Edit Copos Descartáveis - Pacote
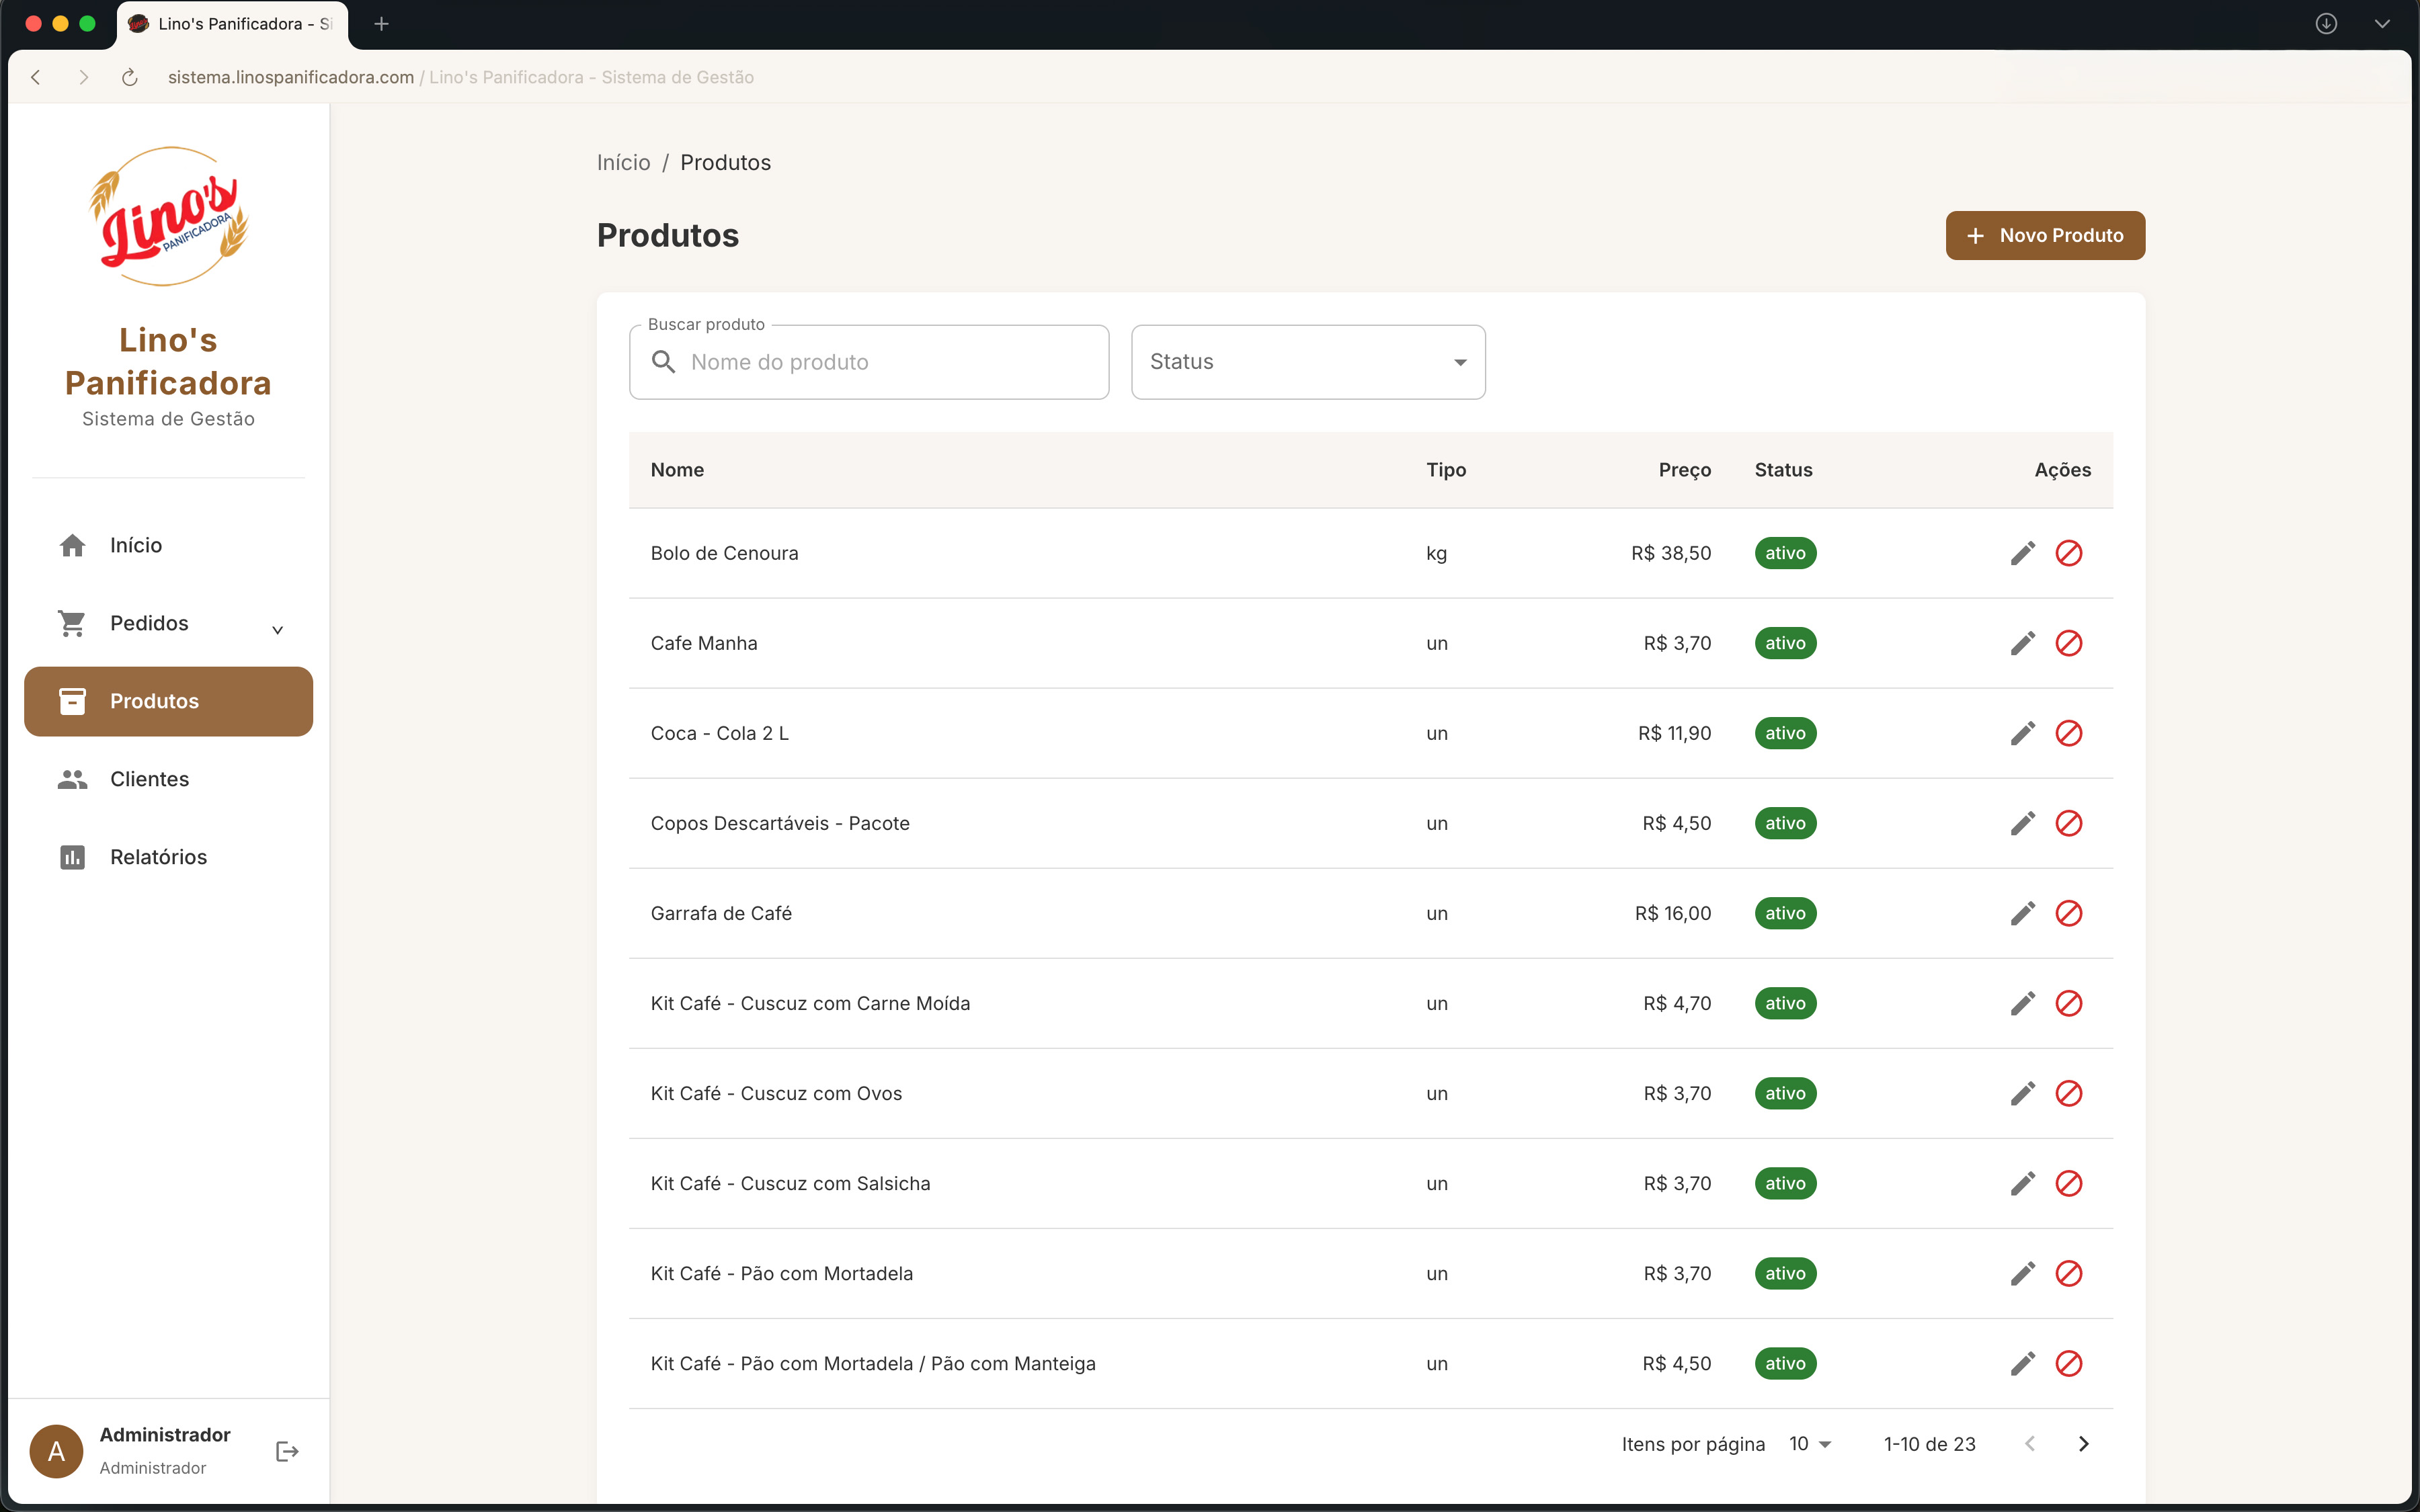The width and height of the screenshot is (2420, 1512). (x=2022, y=823)
